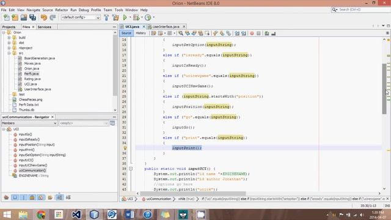Image resolution: width=391 pixels, height=220 pixels.
Task: Click the Debug Project toolbar icon
Action: pos(136,18)
